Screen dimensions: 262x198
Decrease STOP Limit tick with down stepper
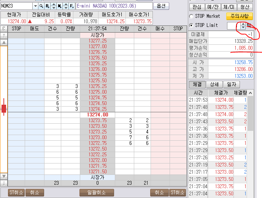[x=243, y=27]
